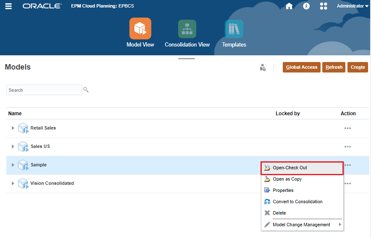Focus the Search input field
Viewport: 371px width, 238px height.
[x=44, y=90]
